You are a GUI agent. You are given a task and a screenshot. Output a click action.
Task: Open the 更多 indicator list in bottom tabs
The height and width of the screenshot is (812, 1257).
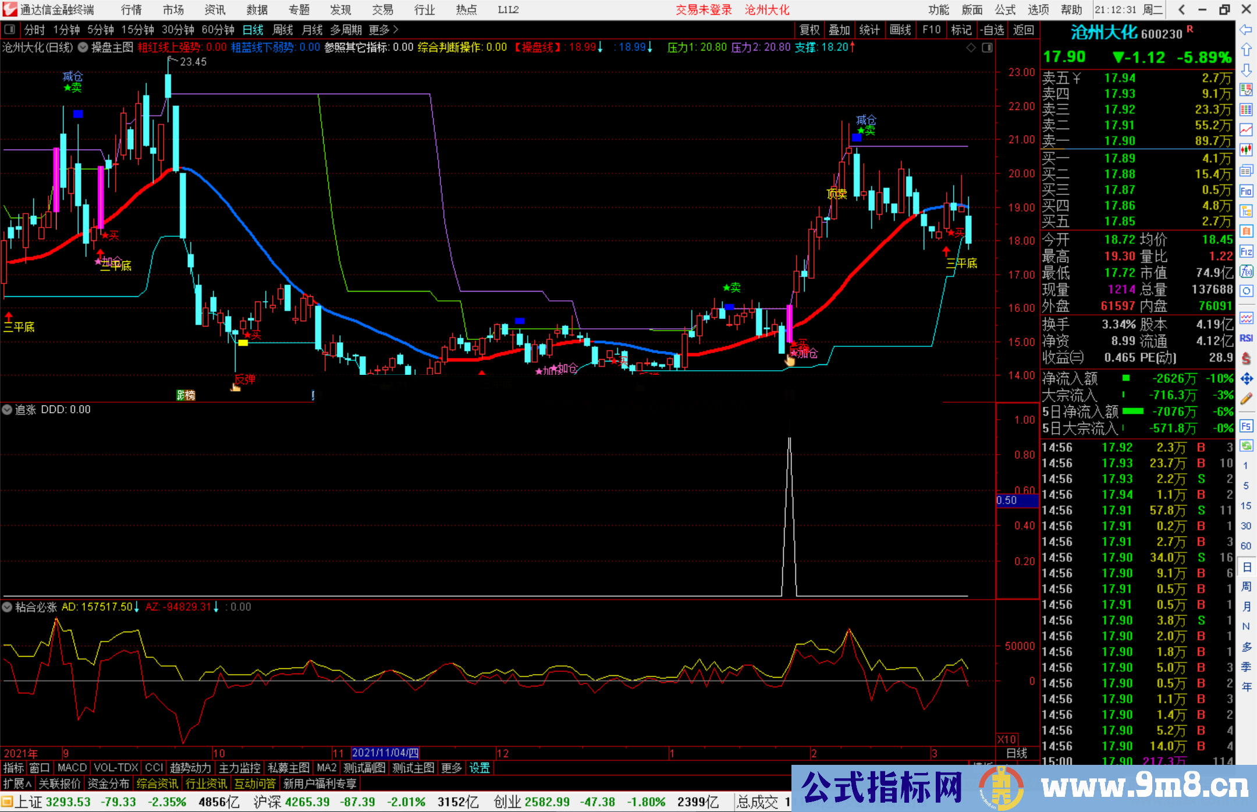point(451,768)
